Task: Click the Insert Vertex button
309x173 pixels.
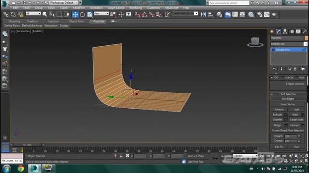Action: coord(288,104)
